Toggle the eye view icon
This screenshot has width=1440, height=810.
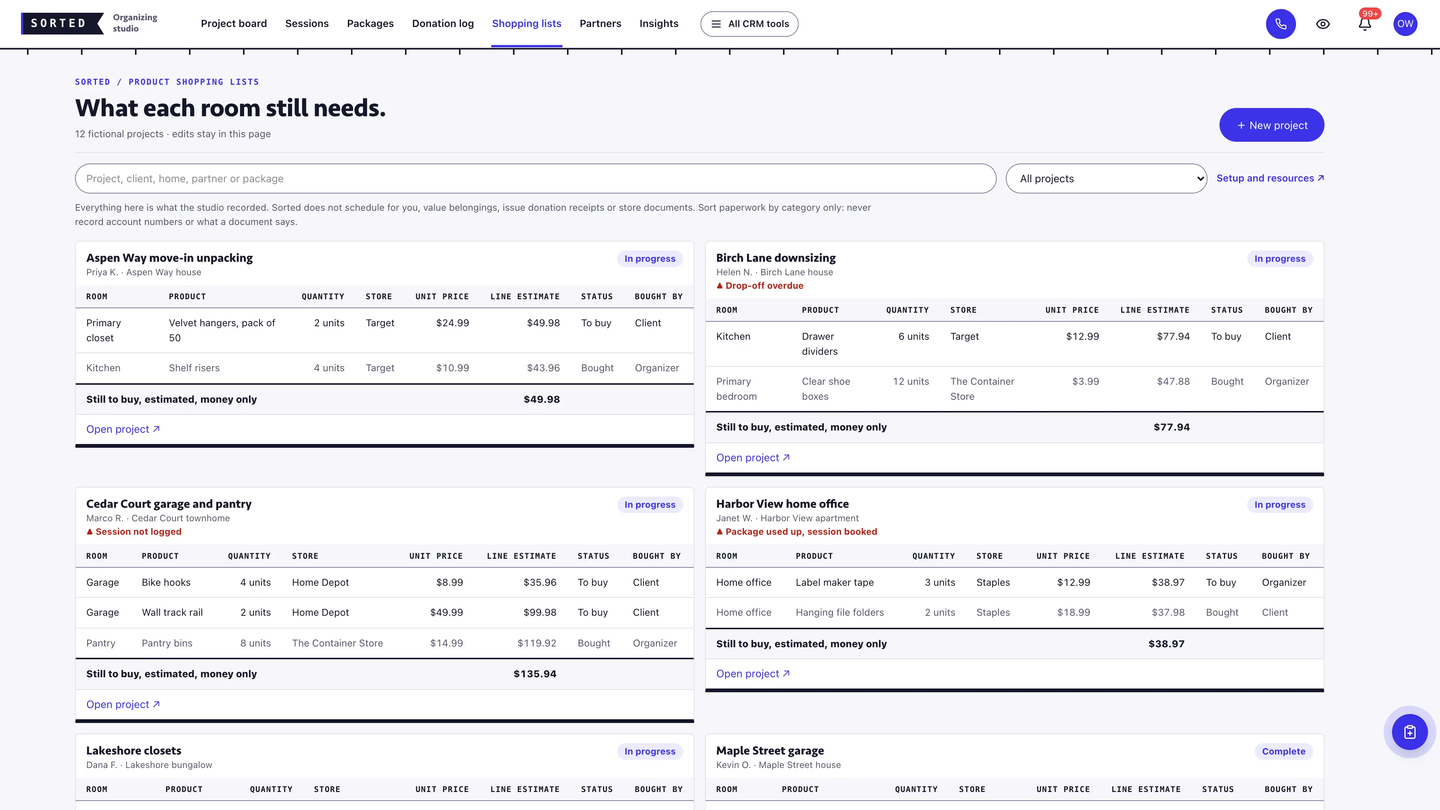pos(1323,24)
